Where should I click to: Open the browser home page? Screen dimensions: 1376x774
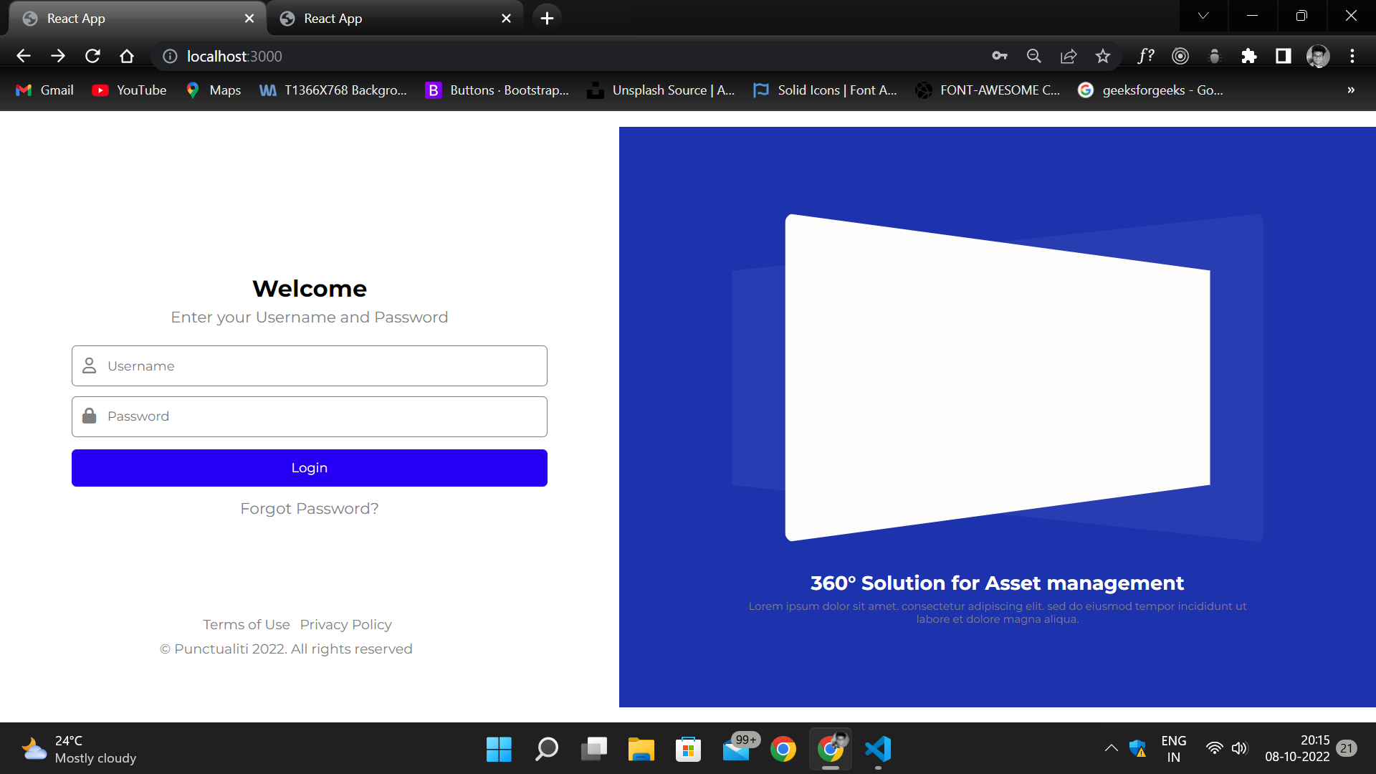[127, 56]
